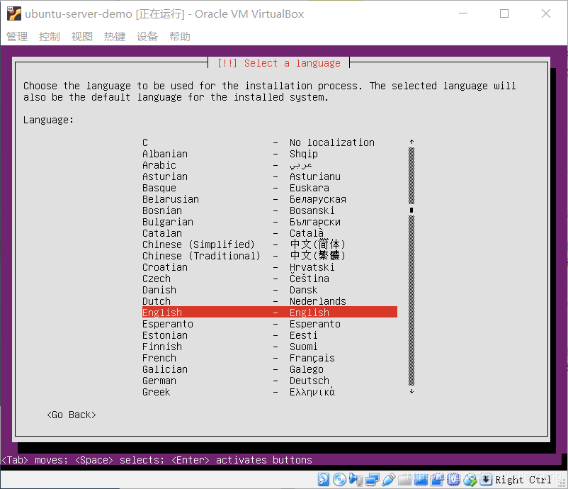Click the audio status icon
568x489 pixels.
(x=356, y=479)
